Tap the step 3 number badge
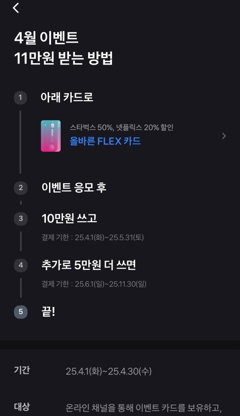The width and height of the screenshot is (240, 416). pos(21,219)
